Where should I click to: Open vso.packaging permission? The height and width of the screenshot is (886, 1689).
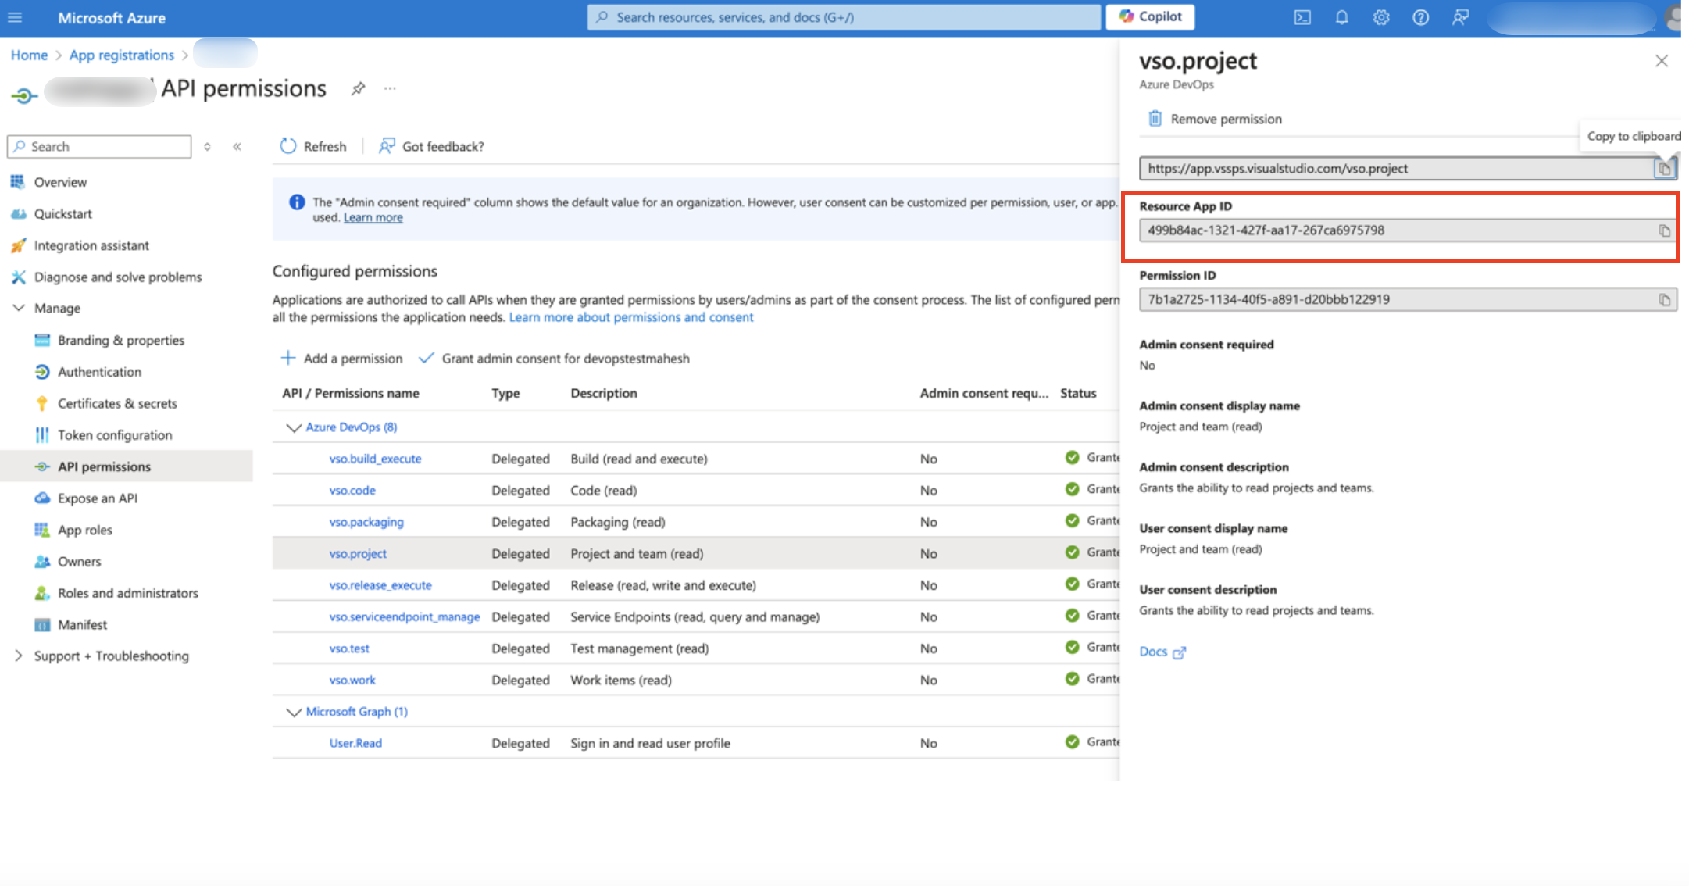(x=366, y=522)
